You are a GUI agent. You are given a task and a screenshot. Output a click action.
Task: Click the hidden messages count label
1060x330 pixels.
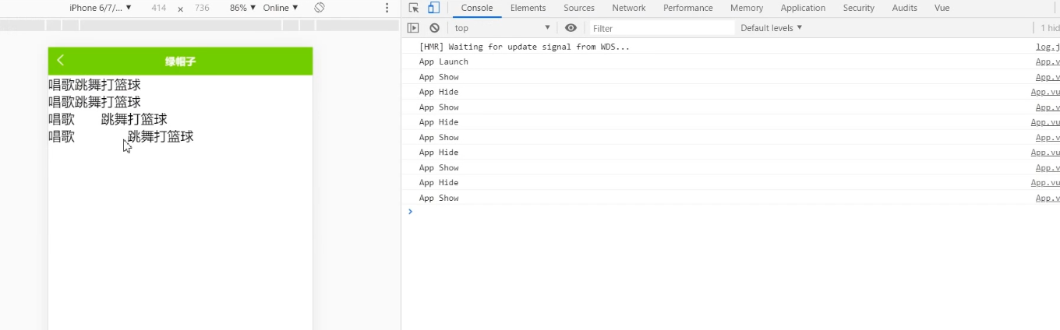tap(1049, 28)
